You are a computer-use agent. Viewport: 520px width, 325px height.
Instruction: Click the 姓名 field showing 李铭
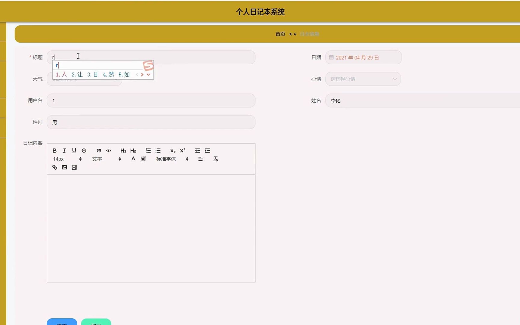point(422,101)
